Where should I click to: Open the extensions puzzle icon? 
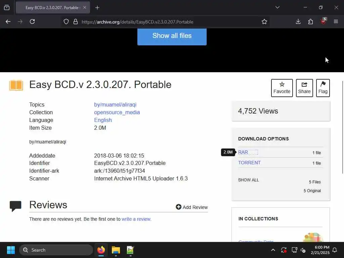click(x=310, y=21)
